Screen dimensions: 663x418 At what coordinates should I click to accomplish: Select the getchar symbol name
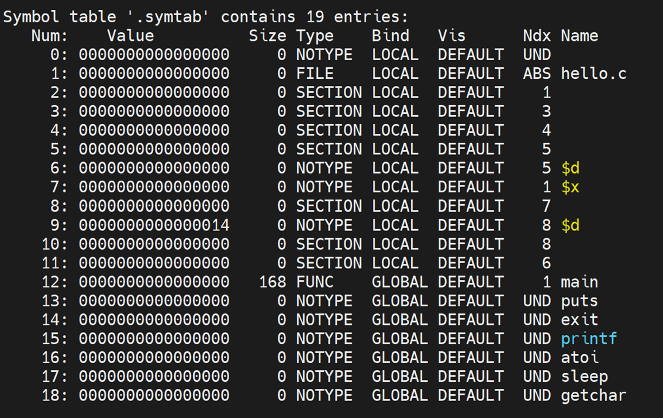pyautogui.click(x=593, y=396)
